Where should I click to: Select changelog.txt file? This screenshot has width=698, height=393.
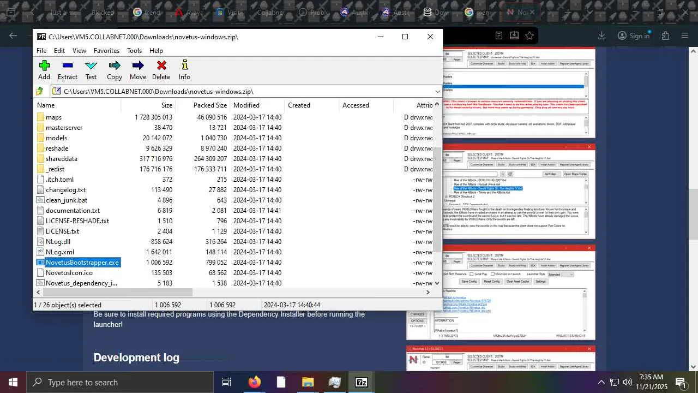click(x=65, y=190)
